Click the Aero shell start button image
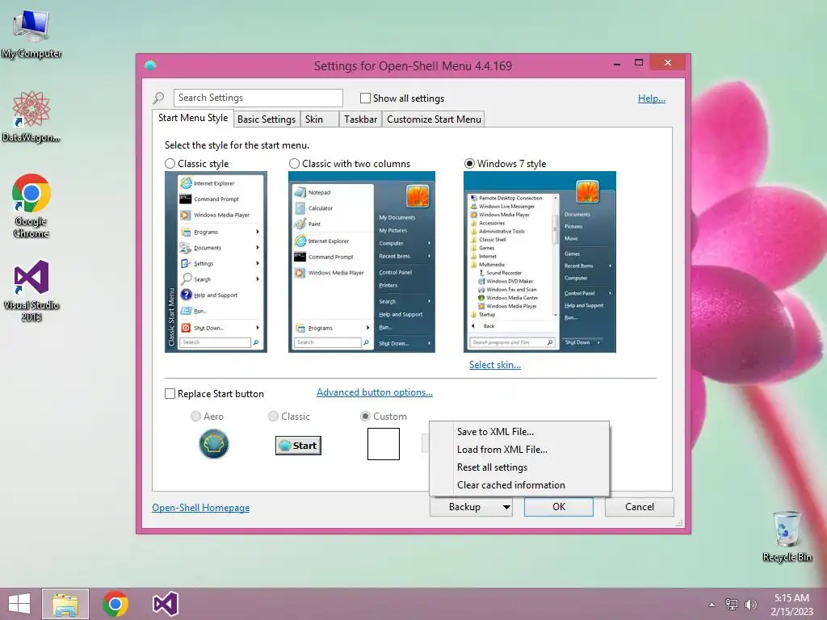Image resolution: width=827 pixels, height=620 pixels. 213,444
